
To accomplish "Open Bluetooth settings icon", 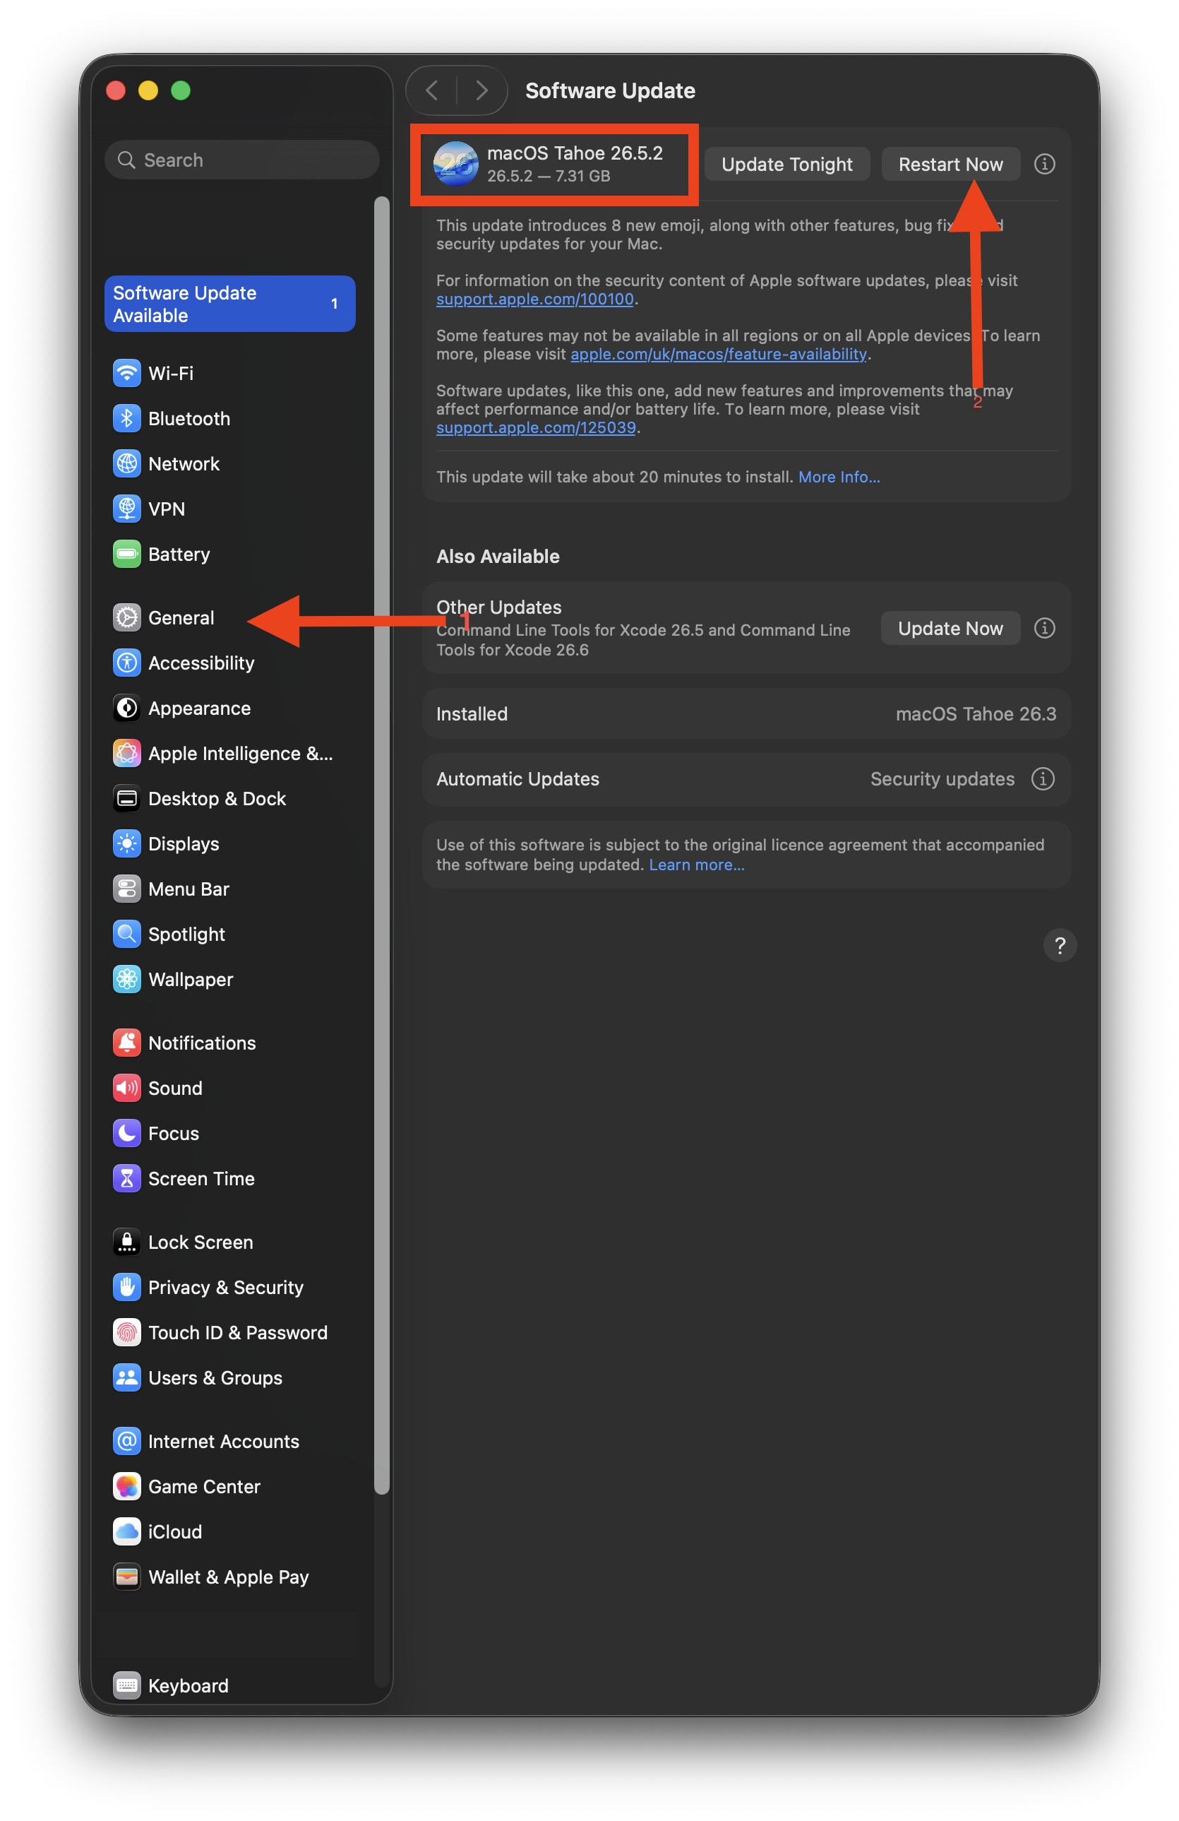I will coord(127,419).
